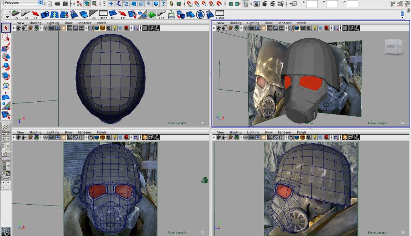Select the arrow Select tool in toolbox
The height and width of the screenshot is (236, 411).
[6, 28]
